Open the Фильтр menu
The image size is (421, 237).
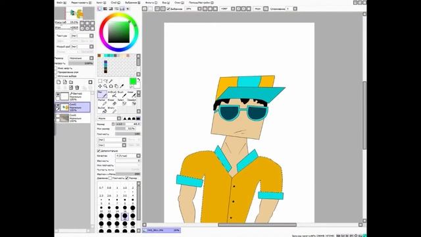[151, 3]
